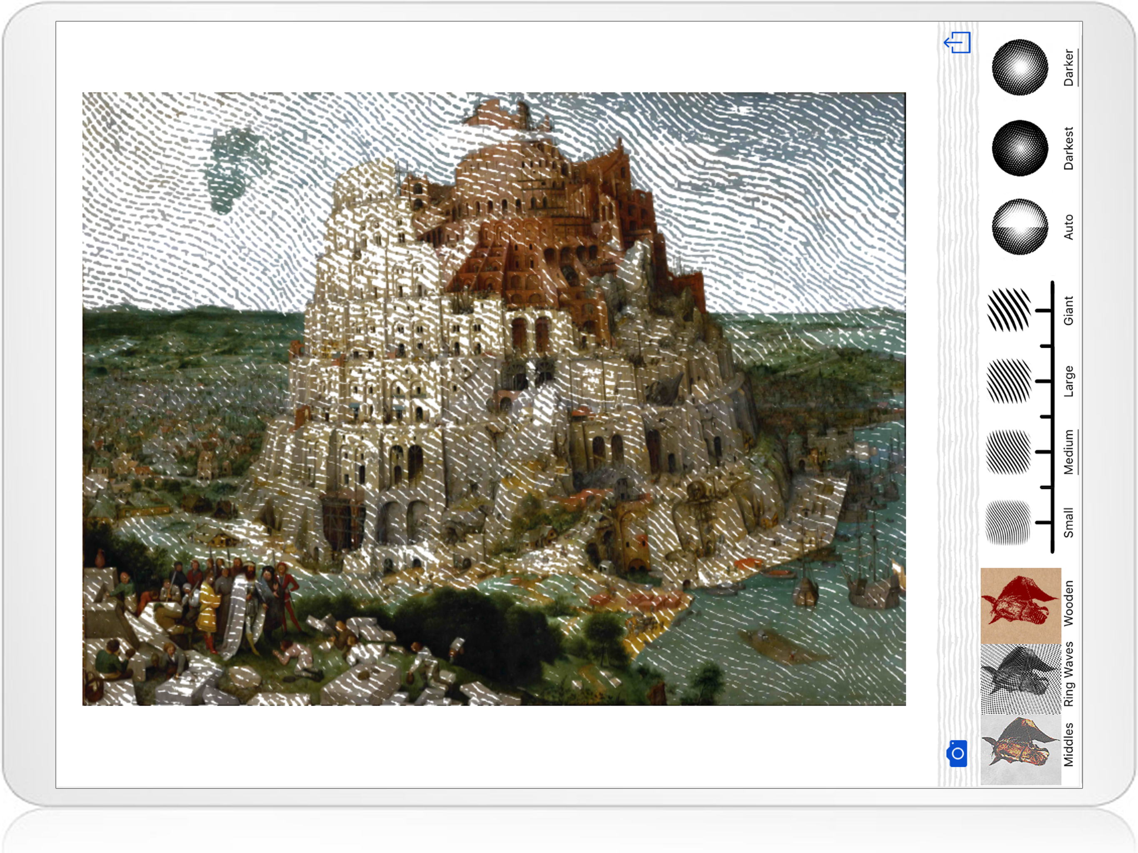
Task: Choose the Darkest shaded sphere icon
Action: point(1020,148)
